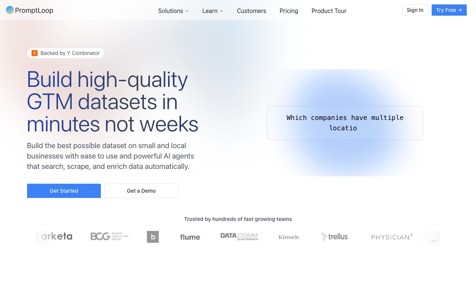Click the Kinside customer logo
This screenshot has height=297, width=476.
[x=289, y=237]
